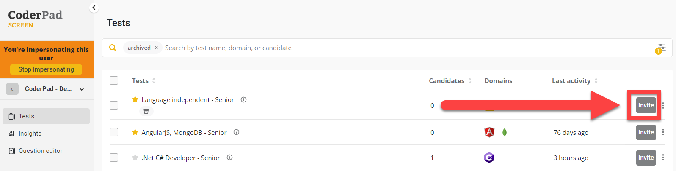Click the filter settings icon in search bar

click(x=661, y=48)
